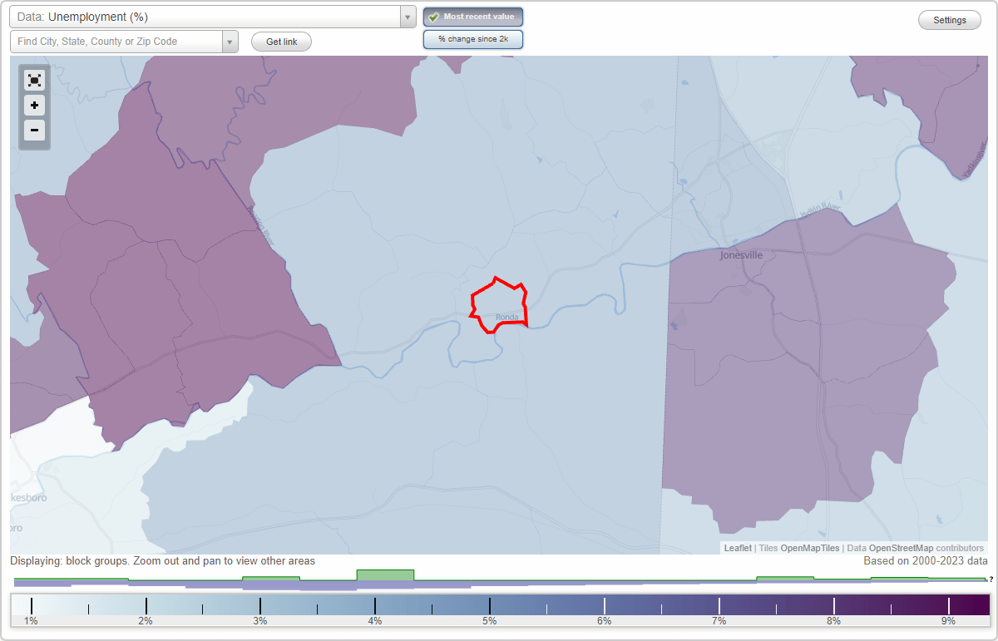Click the Leaflet attribution link
Viewport: 998px width, 641px height.
[x=737, y=548]
